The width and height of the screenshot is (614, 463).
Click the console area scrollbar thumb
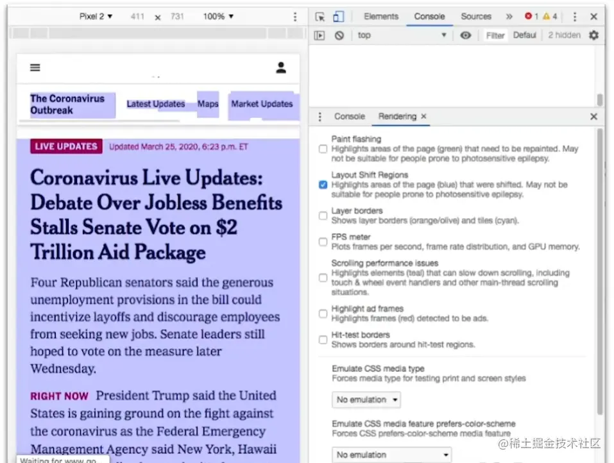tap(599, 100)
